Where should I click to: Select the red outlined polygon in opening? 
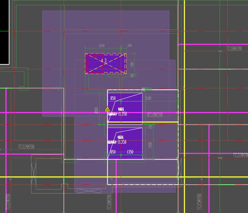point(95,64)
